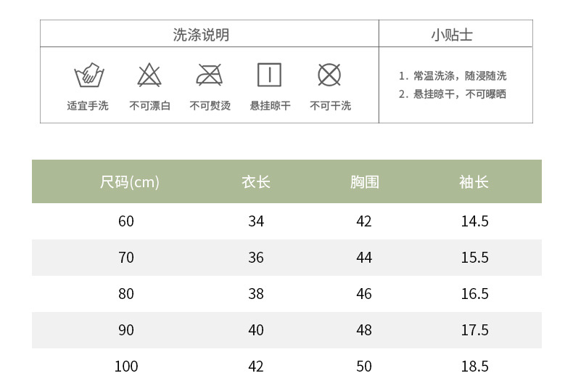
Task: Click the 衣长 column header
Action: coord(256,182)
